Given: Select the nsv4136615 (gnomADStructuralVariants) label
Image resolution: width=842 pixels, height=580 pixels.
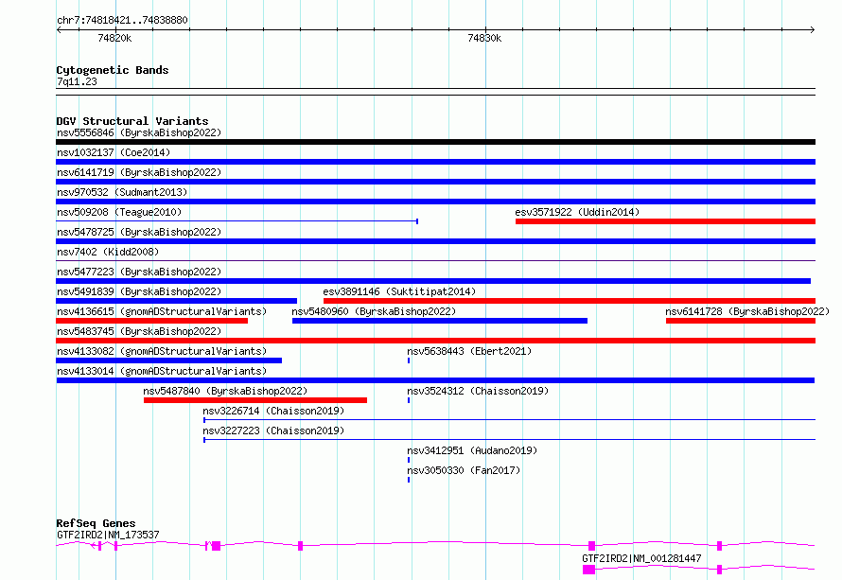Looking at the screenshot, I should [x=162, y=311].
